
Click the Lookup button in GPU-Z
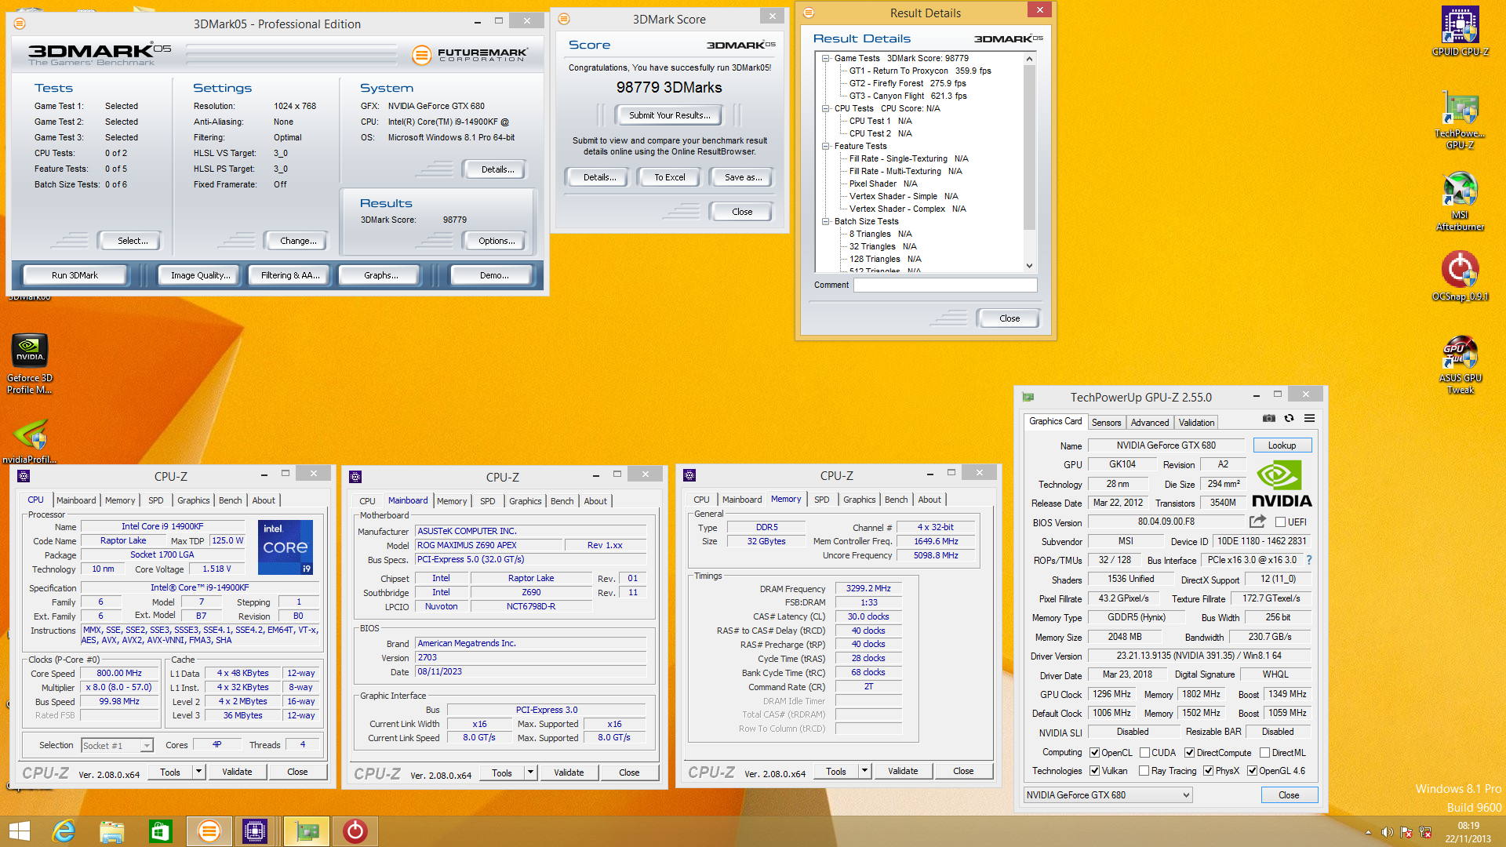click(x=1282, y=445)
